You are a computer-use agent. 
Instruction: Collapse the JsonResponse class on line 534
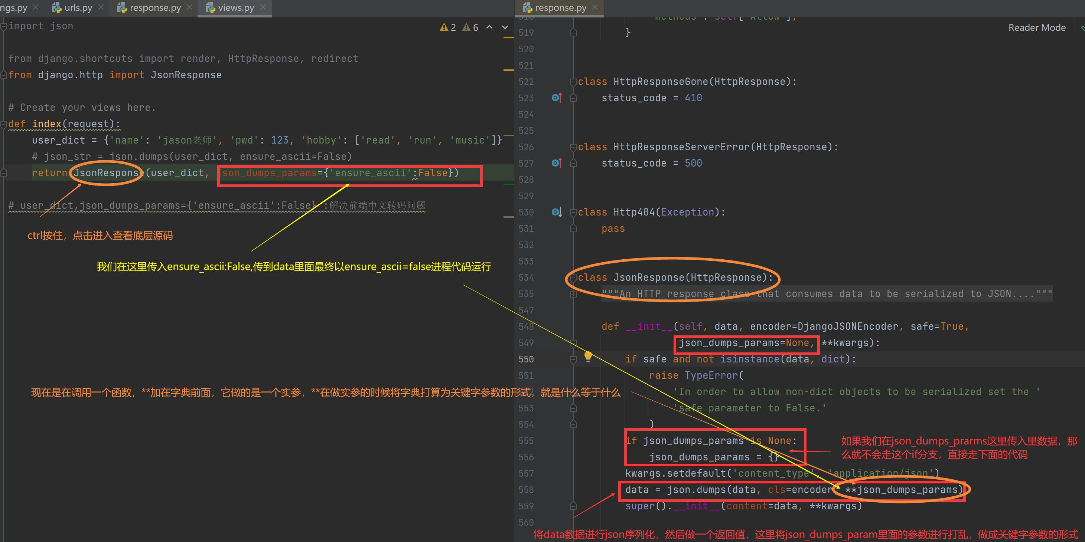pyautogui.click(x=573, y=278)
